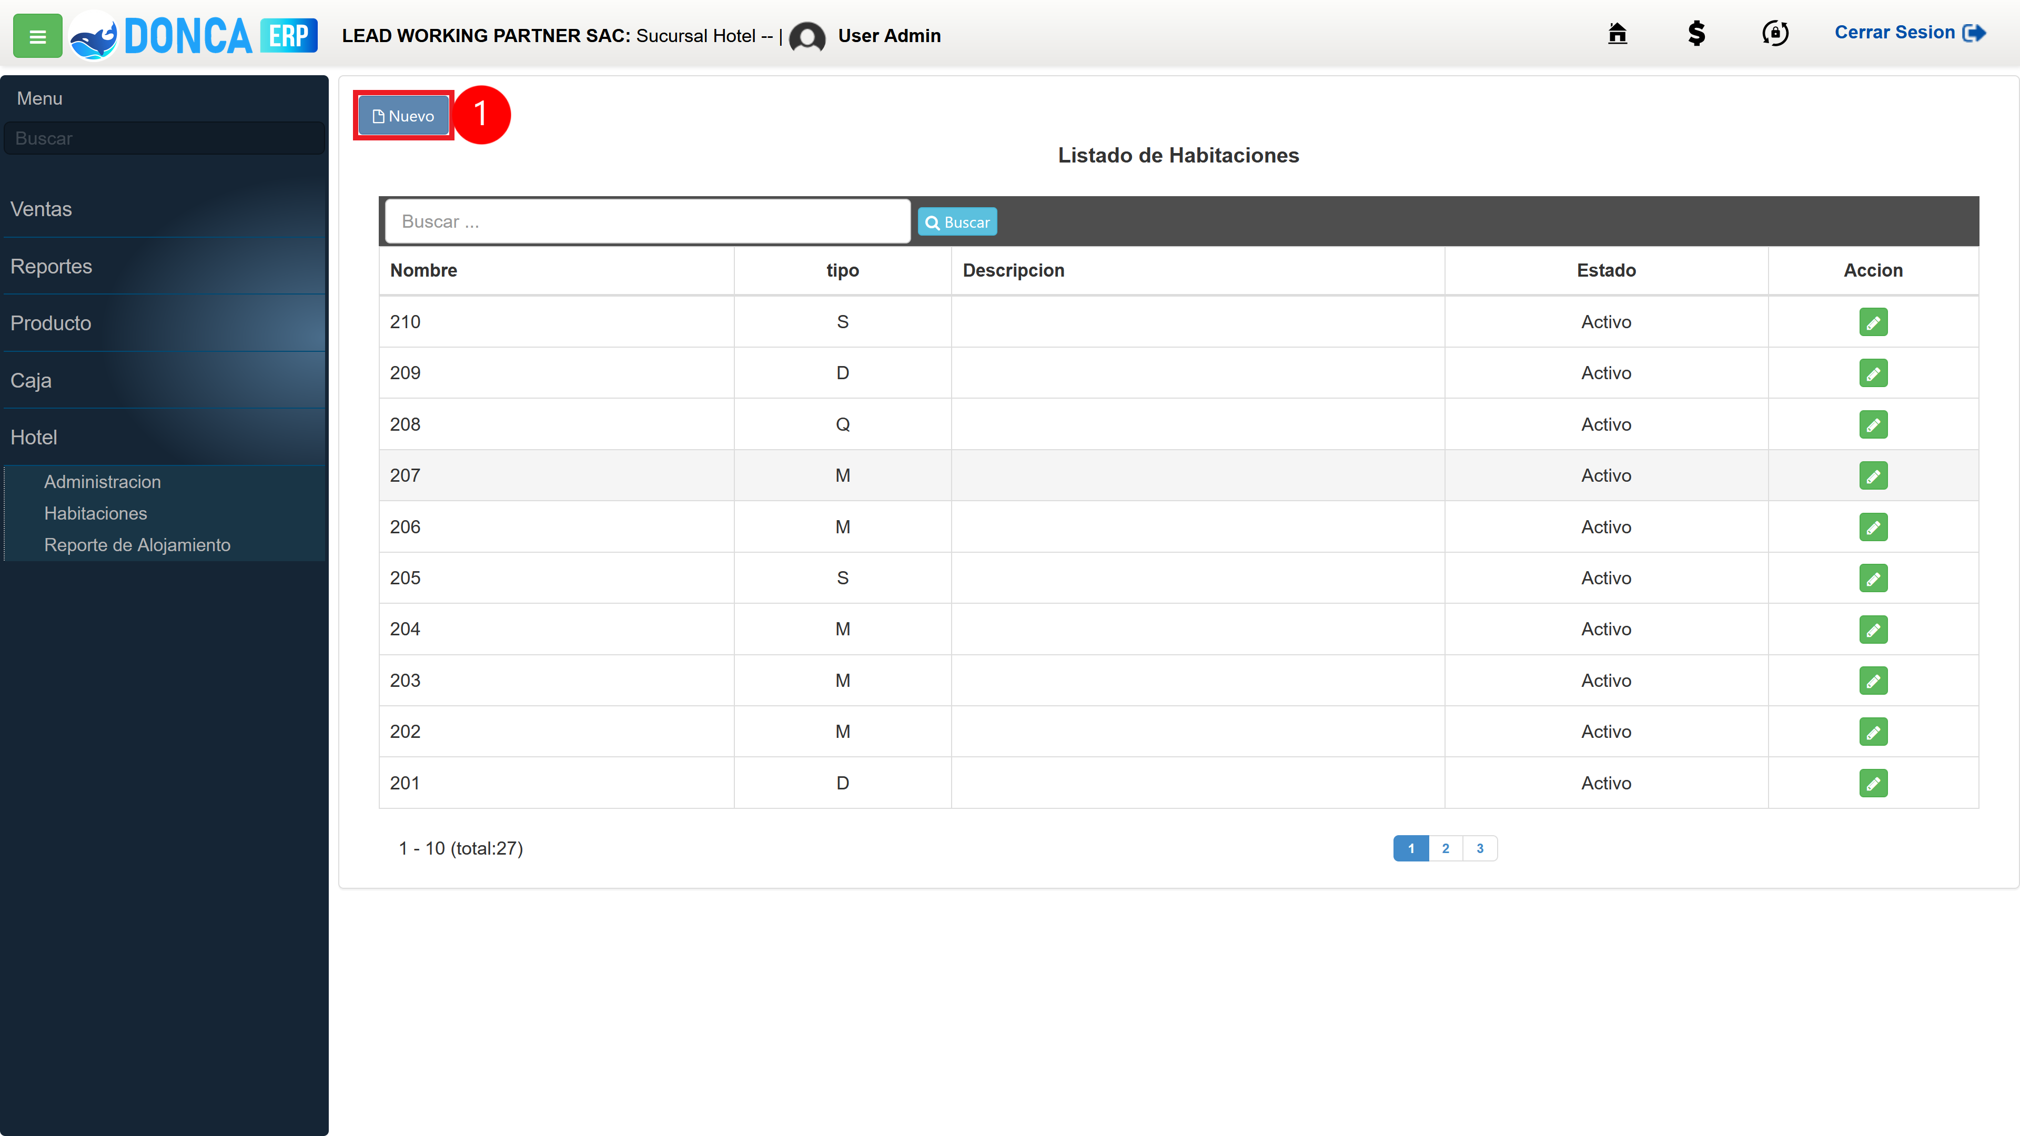Go to pagination page 3

pos(1480,848)
